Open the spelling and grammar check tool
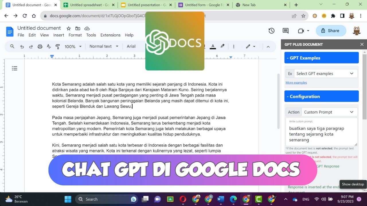 (49, 46)
